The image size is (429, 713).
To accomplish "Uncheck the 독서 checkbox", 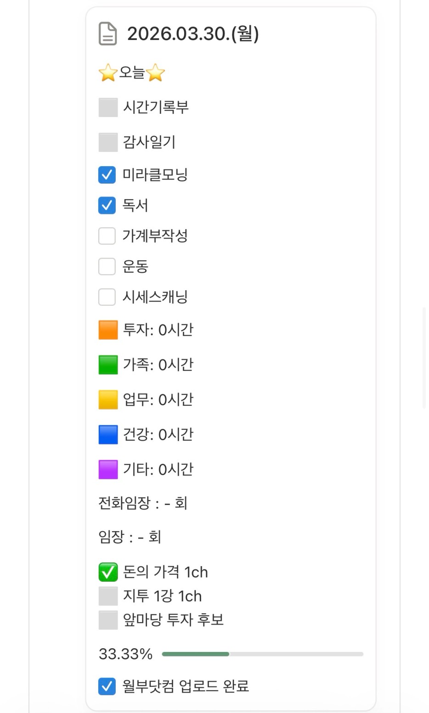I will 107,205.
